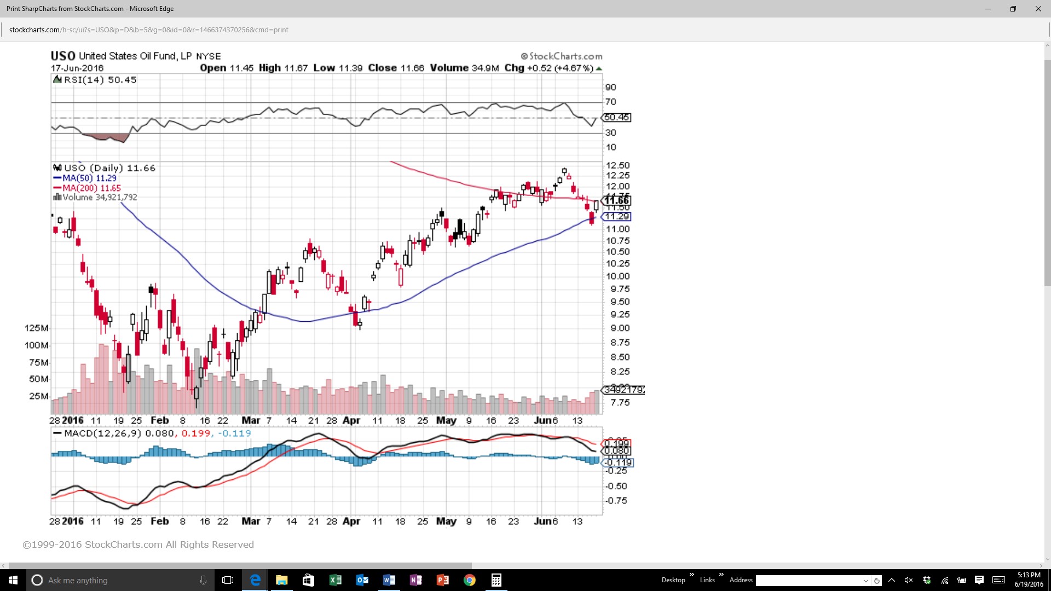Screen dimensions: 1051x591
Task: Open Outlook from the taskbar
Action: 362,580
